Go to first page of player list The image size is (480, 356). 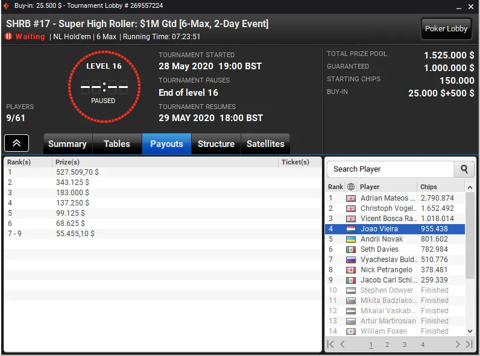(x=330, y=345)
